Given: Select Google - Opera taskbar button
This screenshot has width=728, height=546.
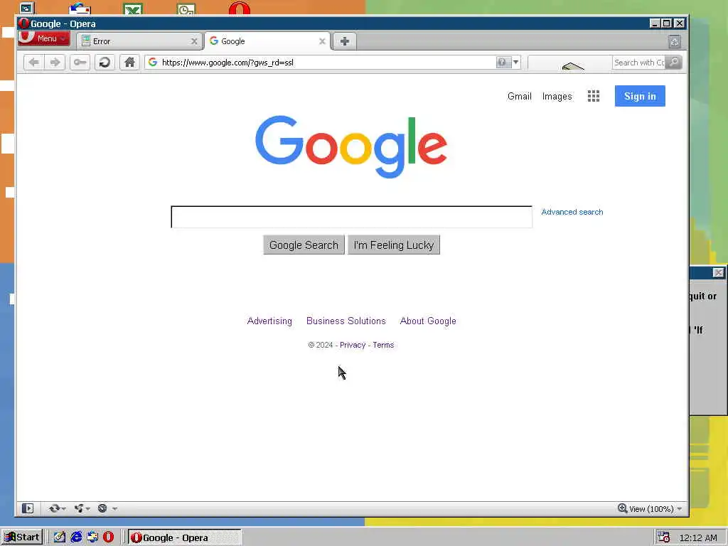Looking at the screenshot, I should click(x=184, y=537).
